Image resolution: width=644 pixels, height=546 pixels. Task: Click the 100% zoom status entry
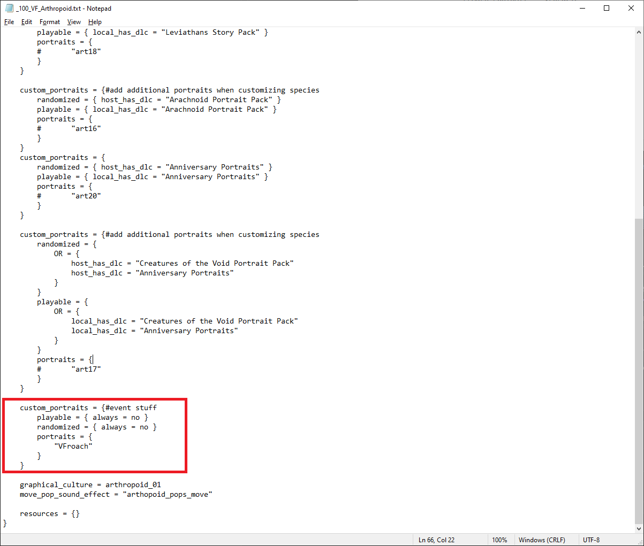[499, 540]
